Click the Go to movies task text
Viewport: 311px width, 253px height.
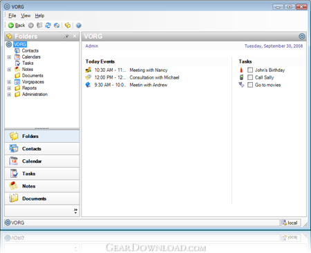click(x=267, y=85)
